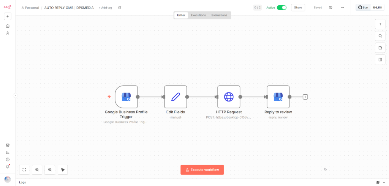Click the Google Business Profile Trigger label

point(126,114)
